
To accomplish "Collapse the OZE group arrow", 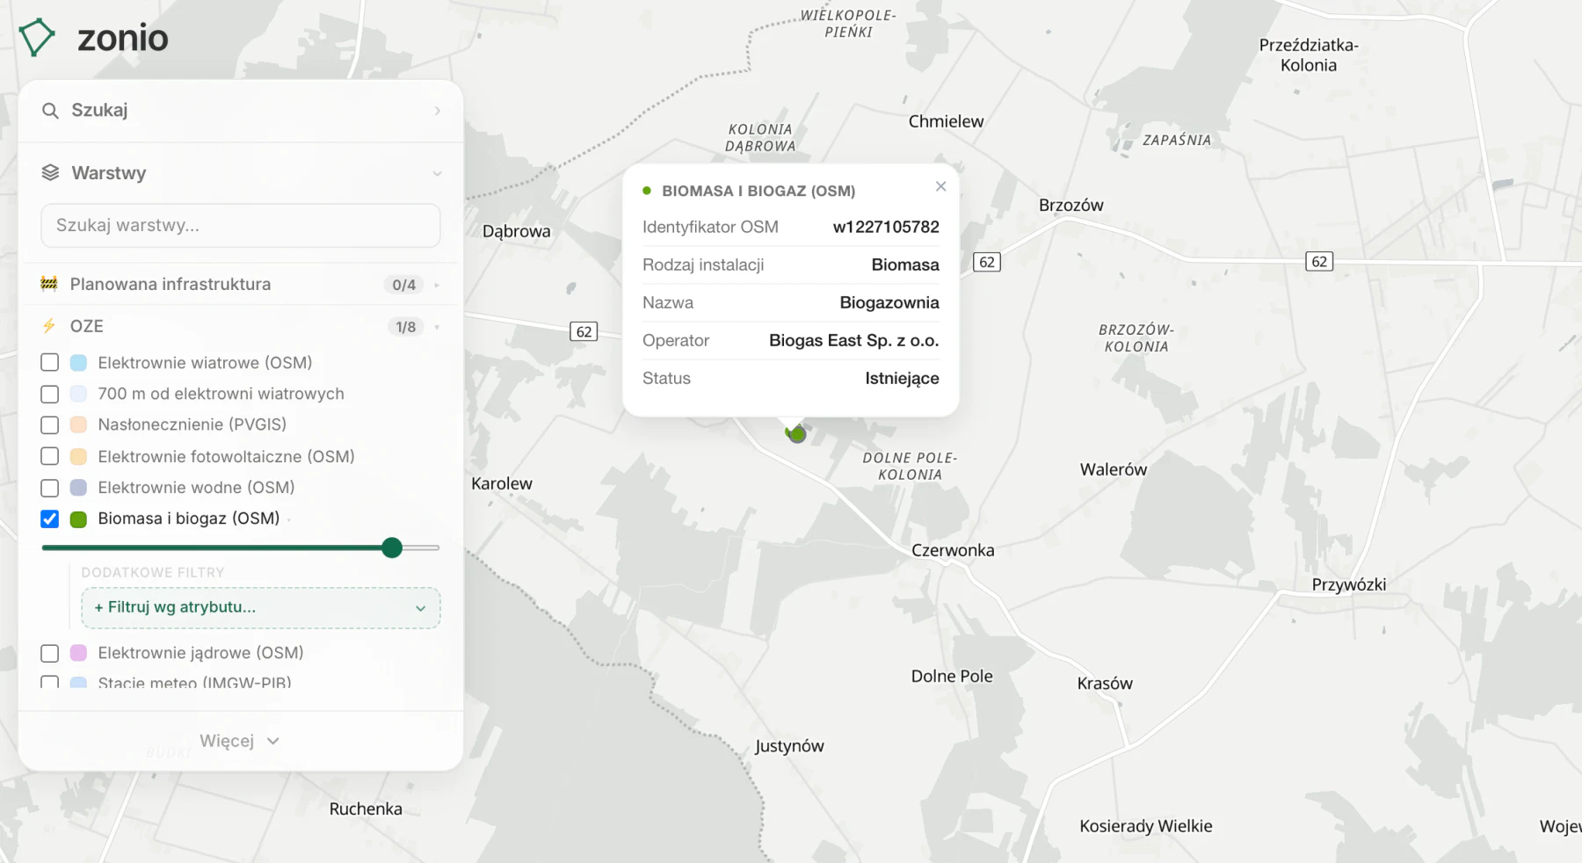I will point(437,327).
